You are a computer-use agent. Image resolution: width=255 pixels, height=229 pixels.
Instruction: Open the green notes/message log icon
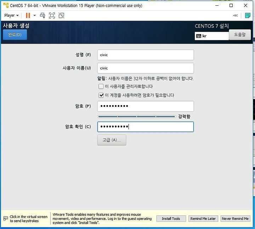coord(248,16)
